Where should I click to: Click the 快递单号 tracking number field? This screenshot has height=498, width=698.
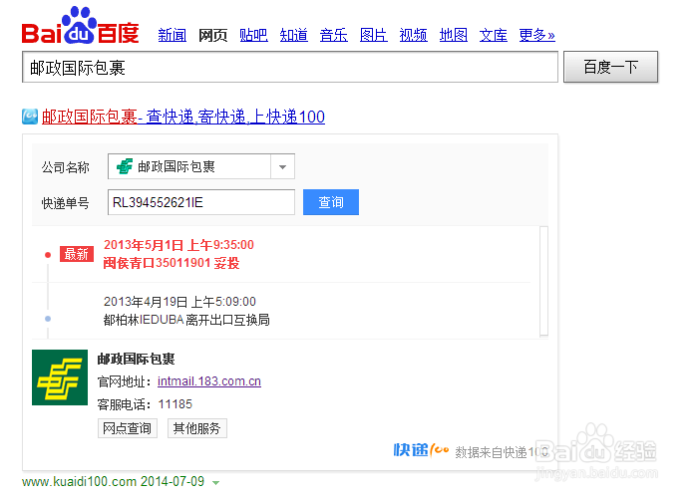(201, 202)
